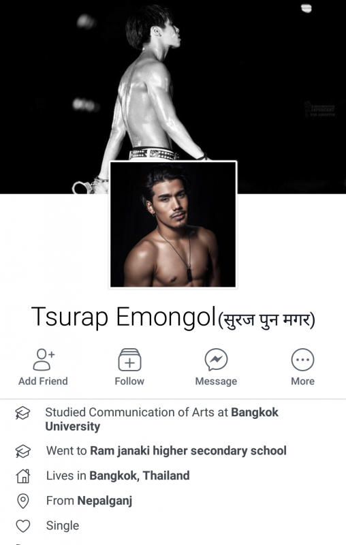Open the Nepalganj hometown link
The width and height of the screenshot is (346, 545).
click(105, 501)
